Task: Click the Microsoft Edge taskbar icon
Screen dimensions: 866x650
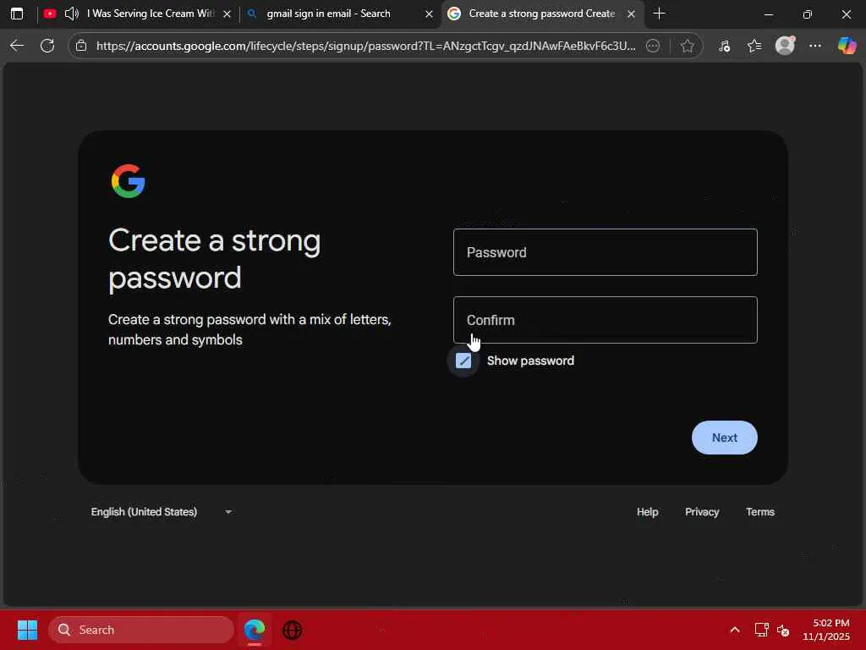Action: pyautogui.click(x=255, y=630)
